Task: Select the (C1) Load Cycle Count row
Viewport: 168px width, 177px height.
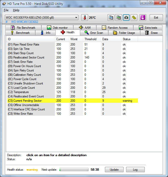Action: pyautogui.click(x=73, y=88)
